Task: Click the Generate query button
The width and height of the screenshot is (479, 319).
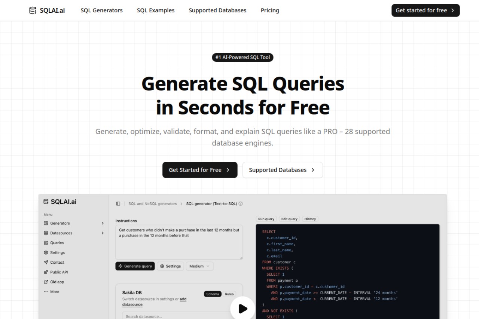Action: click(135, 266)
